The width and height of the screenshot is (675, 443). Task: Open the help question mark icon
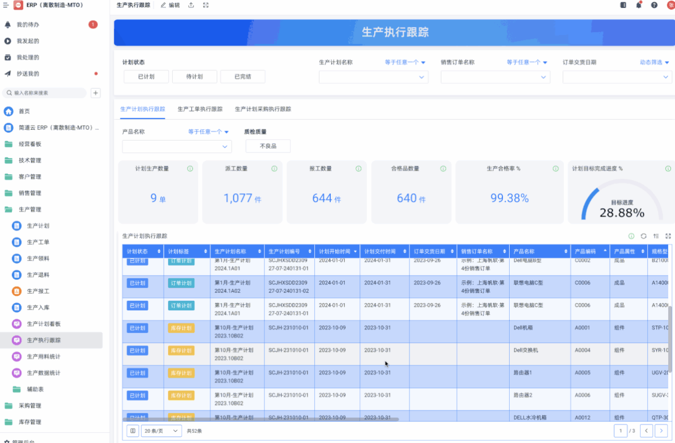(654, 5)
